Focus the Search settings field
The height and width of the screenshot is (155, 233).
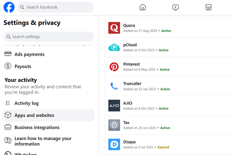[49, 37]
